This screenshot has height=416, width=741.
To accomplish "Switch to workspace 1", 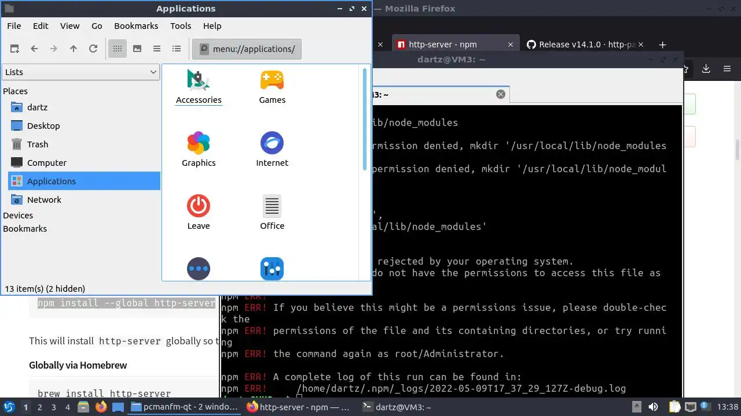I will 26,407.
